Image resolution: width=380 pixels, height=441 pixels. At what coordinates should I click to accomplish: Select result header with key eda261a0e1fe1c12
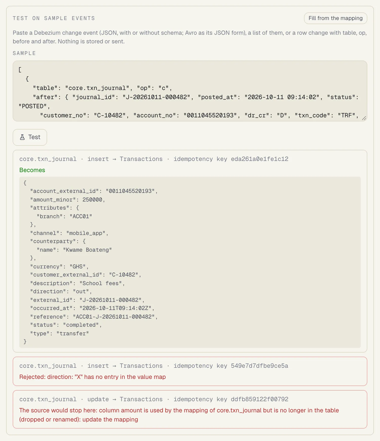[154, 159]
